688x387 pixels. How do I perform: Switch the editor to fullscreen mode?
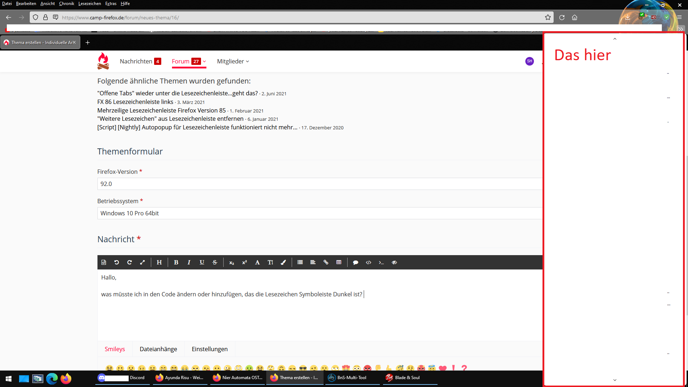(x=142, y=262)
